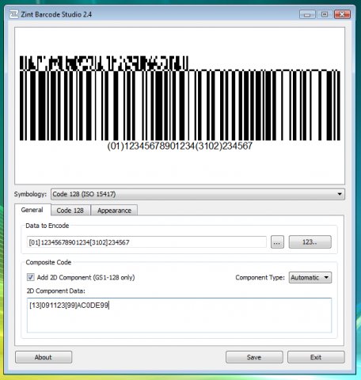Screen dimensions: 361x380
Task: Click the Save button
Action: [254, 357]
